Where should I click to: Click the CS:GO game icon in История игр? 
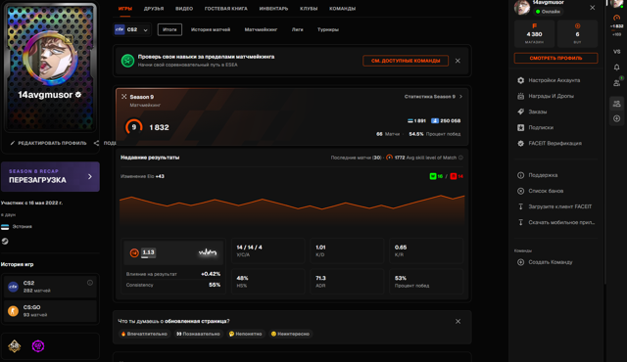pyautogui.click(x=13, y=311)
